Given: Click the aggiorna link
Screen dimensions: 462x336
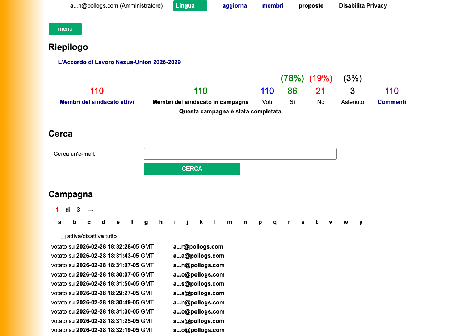Looking at the screenshot, I should coord(235,6).
